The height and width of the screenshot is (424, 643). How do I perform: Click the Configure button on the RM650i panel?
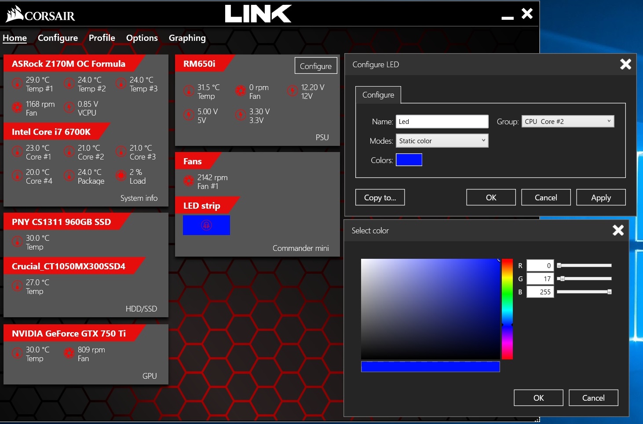click(316, 66)
